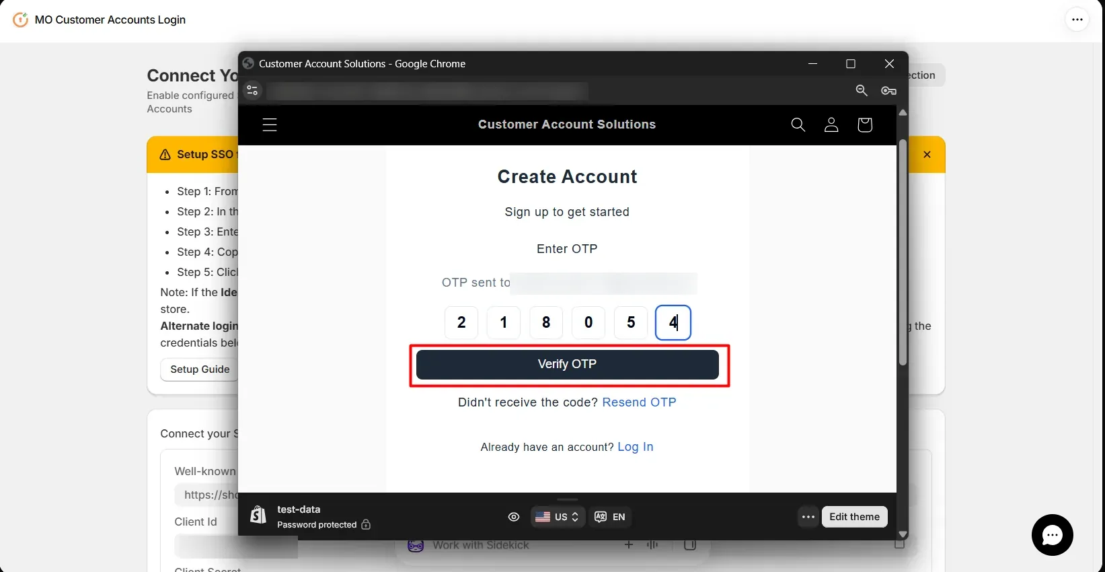Click the scrollbar up arrow in popup
Viewport: 1105px width, 572px height.
pyautogui.click(x=903, y=112)
